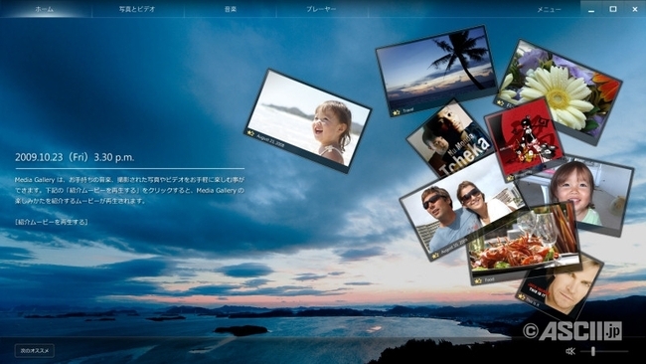646x364 pixels.
Task: Open the palm tree sunset Travel thumbnail
Action: click(x=436, y=70)
